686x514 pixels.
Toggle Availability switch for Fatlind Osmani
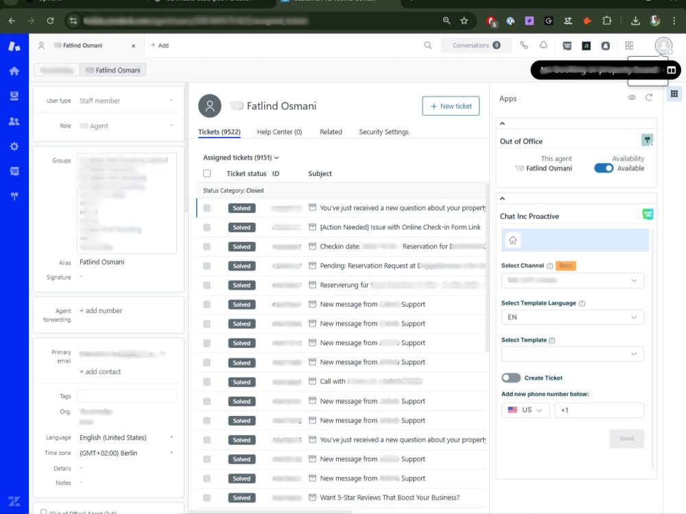click(603, 169)
